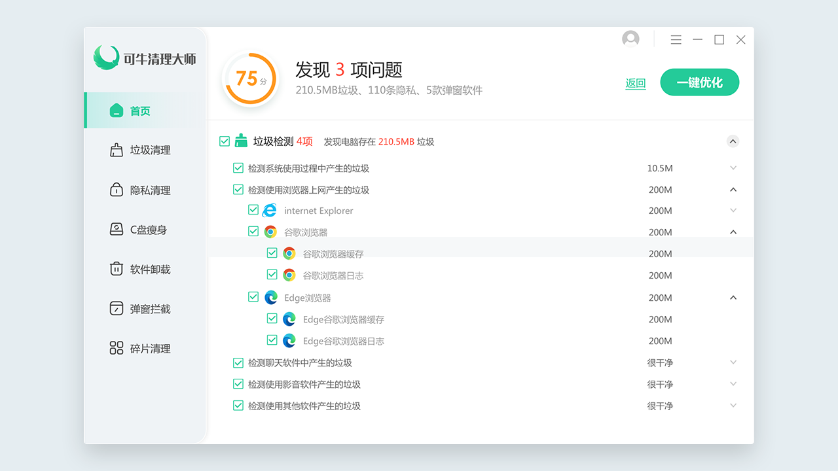Select the 垃圾清理 sidebar icon

tap(117, 150)
